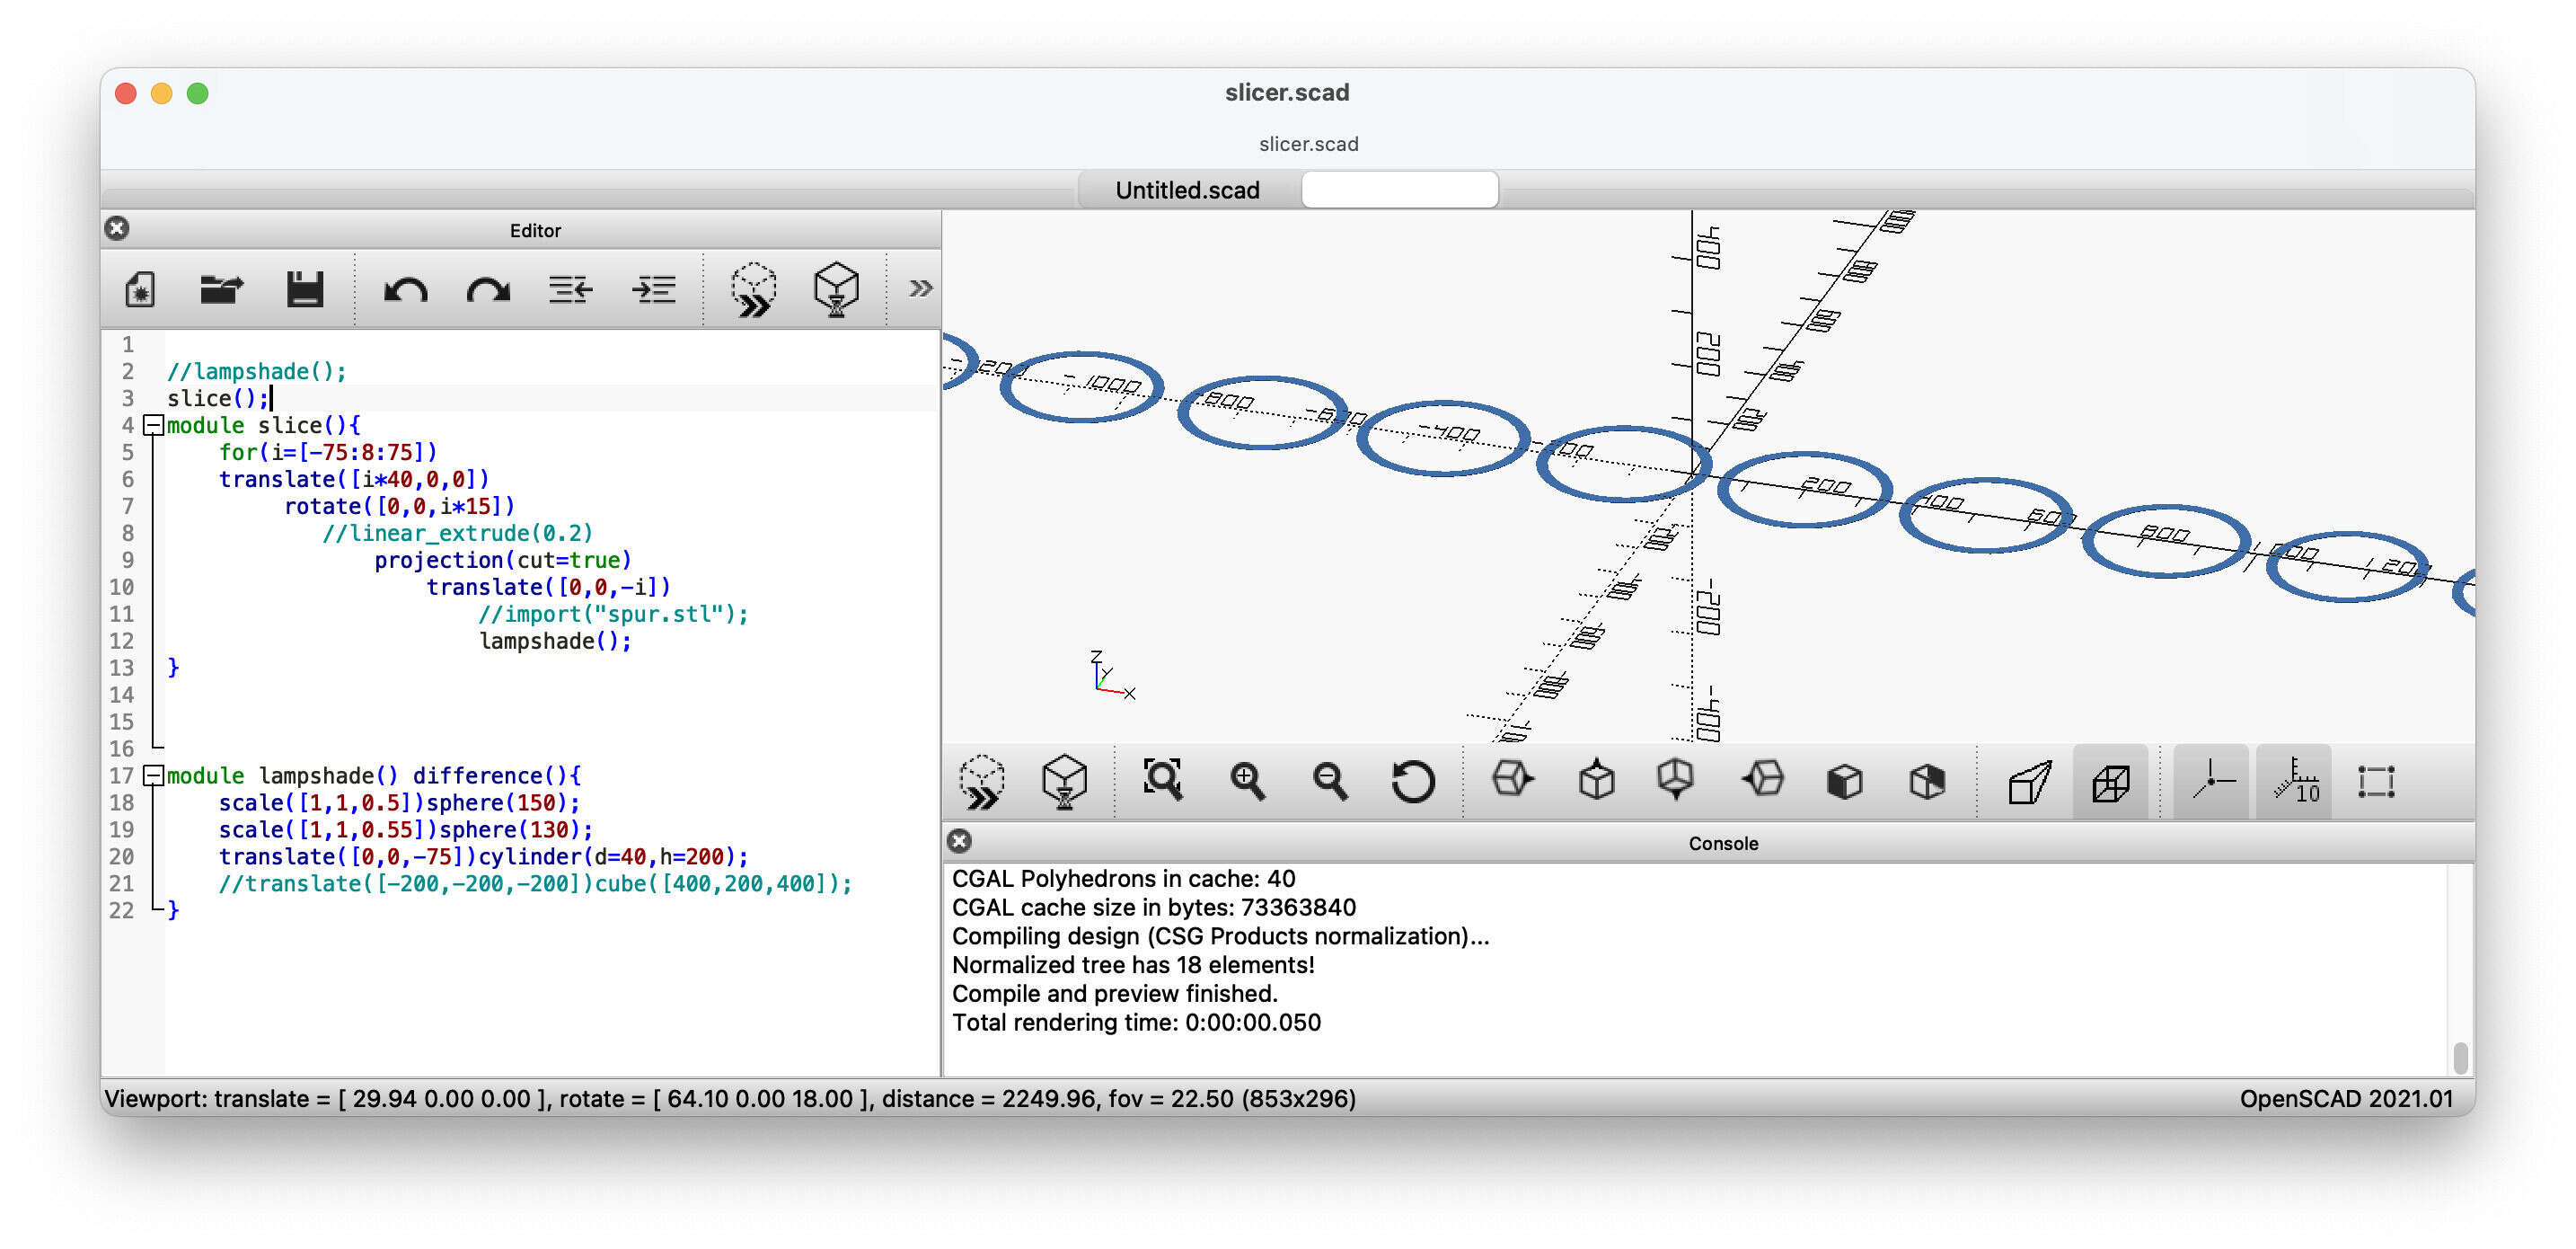Click the 'Total rendering time' console line
Screen dimensions: 2576x1249
point(1136,1022)
